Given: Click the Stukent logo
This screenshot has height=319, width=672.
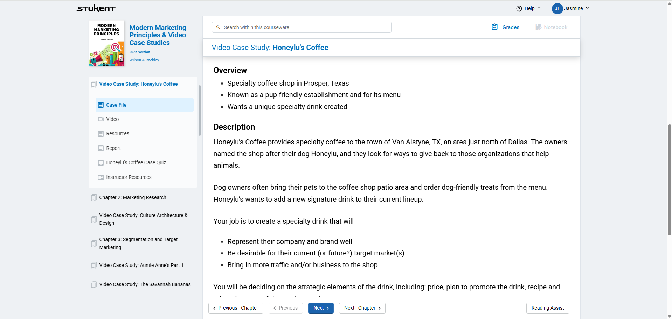Looking at the screenshot, I should 96,8.
